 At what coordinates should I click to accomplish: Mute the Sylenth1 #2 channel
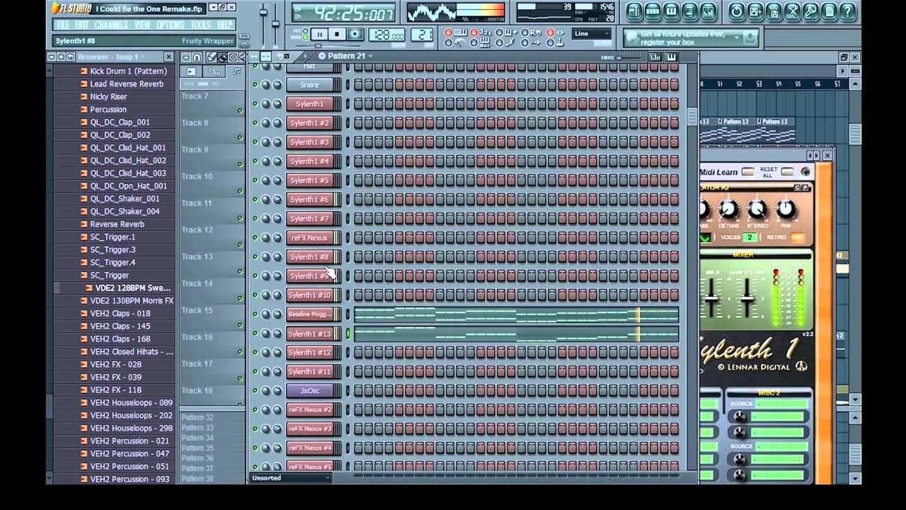[255, 123]
